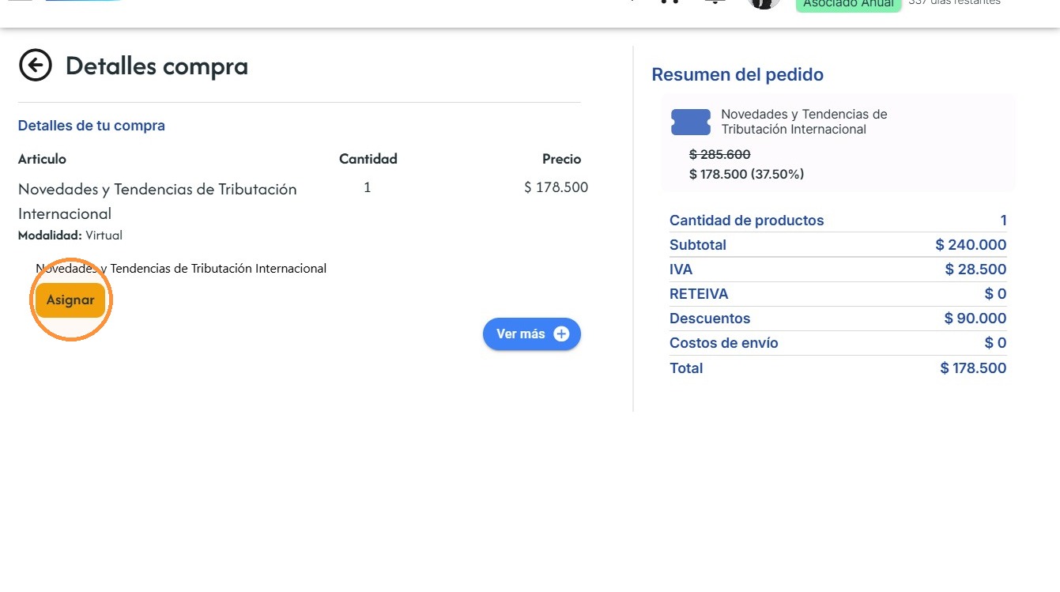The height and width of the screenshot is (592, 1060).
Task: Click the crossed-out price $ 285.600
Action: 720,155
